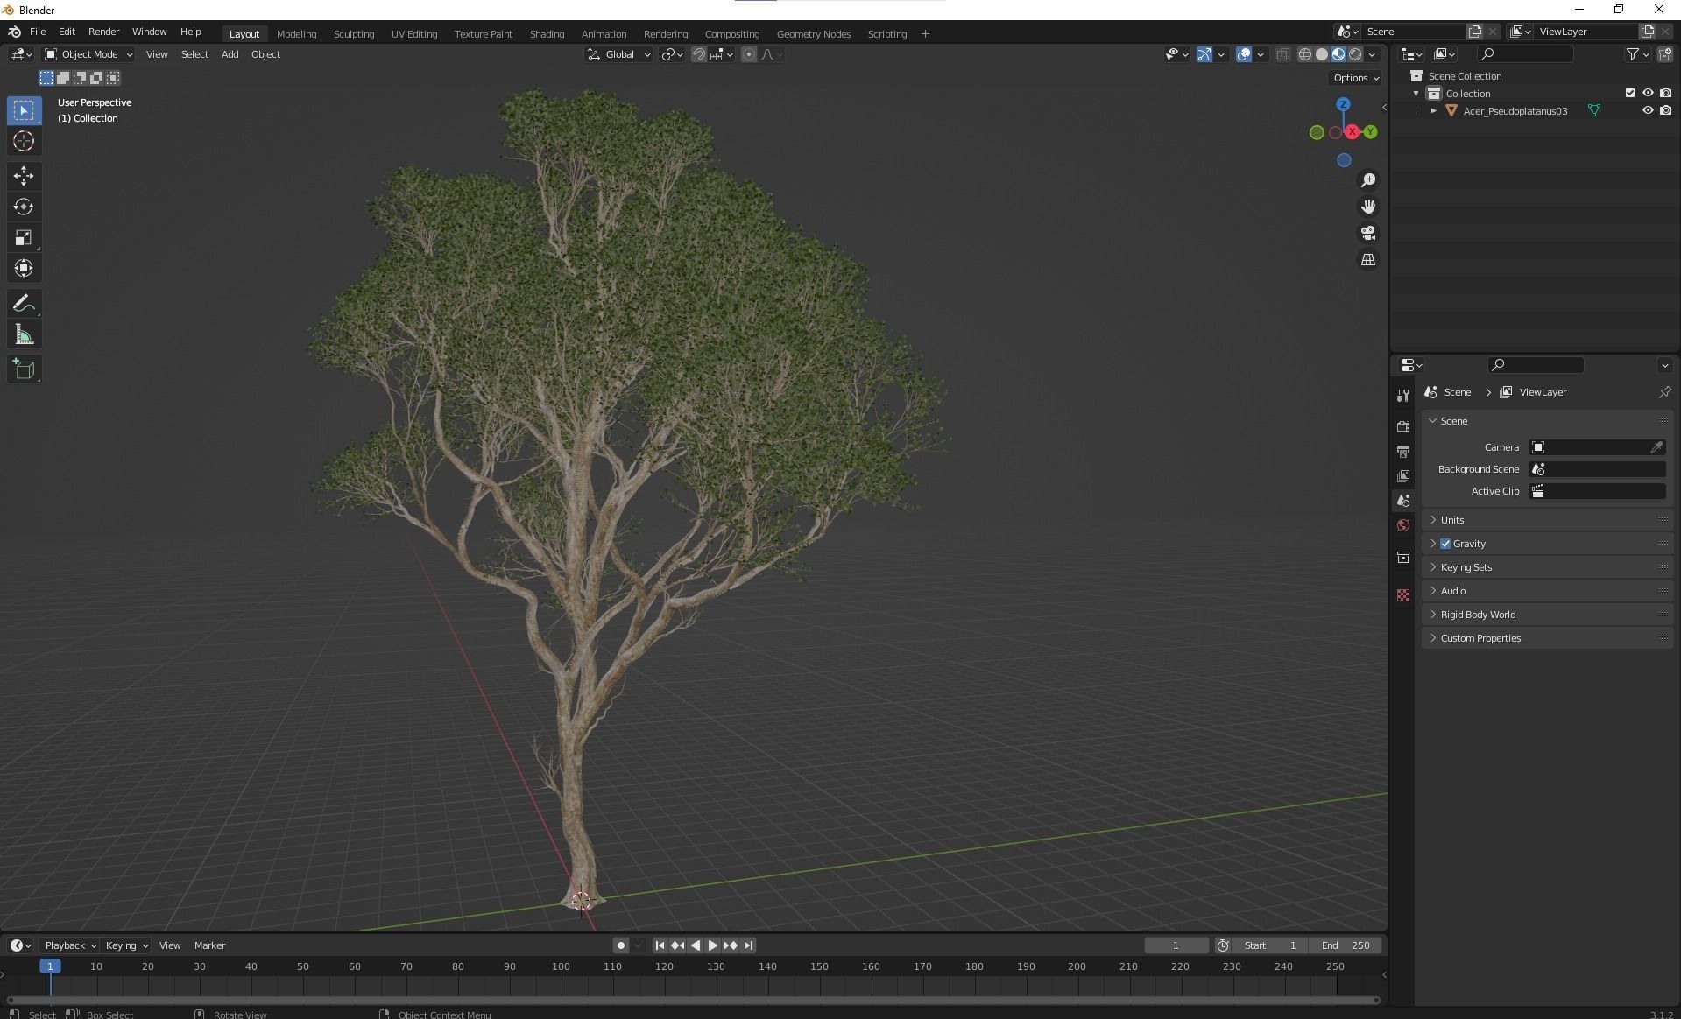Open Global transform orientation dropdown
The height and width of the screenshot is (1019, 1681).
click(619, 54)
